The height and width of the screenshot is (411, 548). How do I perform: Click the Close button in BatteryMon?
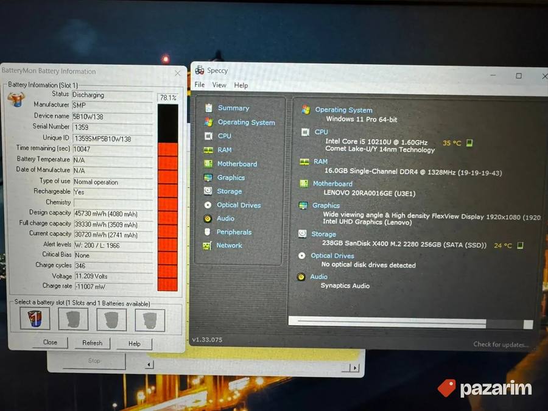50,342
